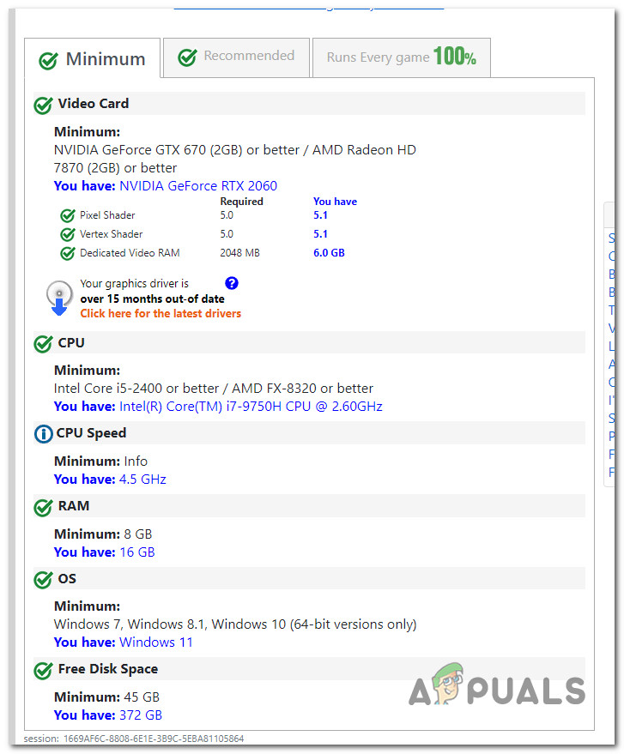Click the 'Vertex Shader' row label
Viewport: 624px width, 754px height.
coord(111,234)
